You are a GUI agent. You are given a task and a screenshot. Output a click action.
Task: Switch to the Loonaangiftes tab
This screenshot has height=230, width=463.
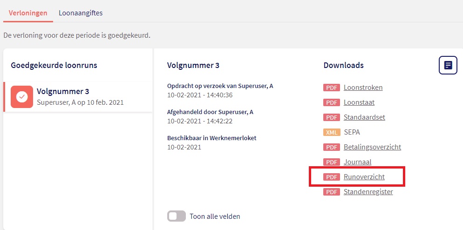[x=81, y=13]
